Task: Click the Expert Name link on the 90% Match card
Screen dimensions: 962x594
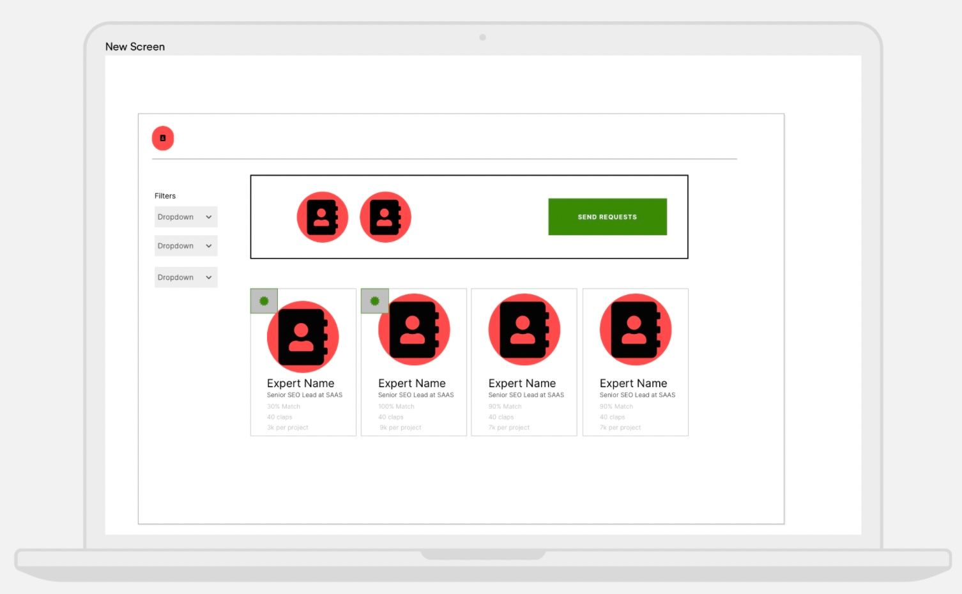Action: (x=522, y=383)
